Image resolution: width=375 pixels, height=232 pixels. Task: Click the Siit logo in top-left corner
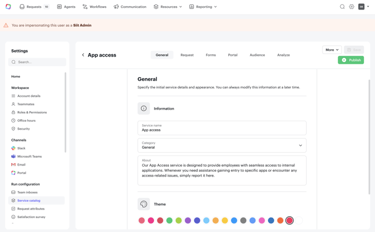8,7
